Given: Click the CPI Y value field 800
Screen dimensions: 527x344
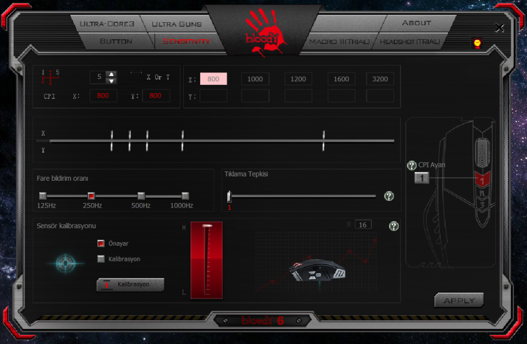Looking at the screenshot, I should pyautogui.click(x=156, y=96).
